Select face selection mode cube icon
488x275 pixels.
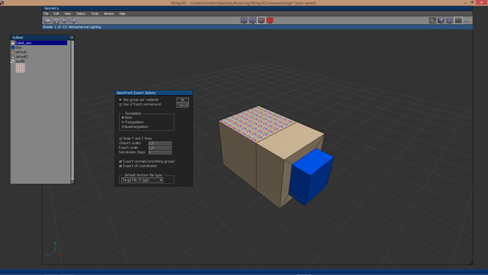click(261, 20)
